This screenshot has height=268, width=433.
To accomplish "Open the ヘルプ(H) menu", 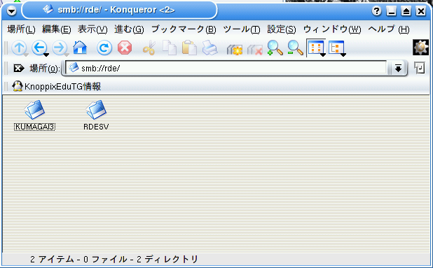I will coord(389,29).
